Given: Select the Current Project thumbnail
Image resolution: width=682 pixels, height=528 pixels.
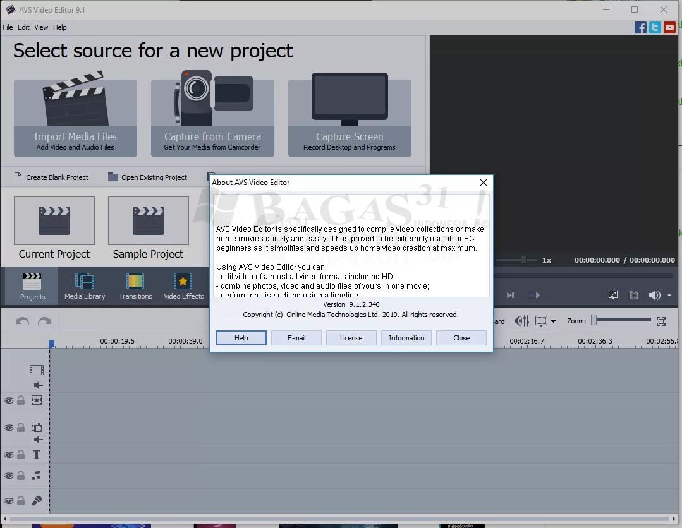Looking at the screenshot, I should [x=54, y=221].
